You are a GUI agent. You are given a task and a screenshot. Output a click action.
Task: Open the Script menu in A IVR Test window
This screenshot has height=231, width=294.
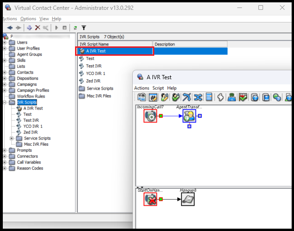(x=158, y=88)
